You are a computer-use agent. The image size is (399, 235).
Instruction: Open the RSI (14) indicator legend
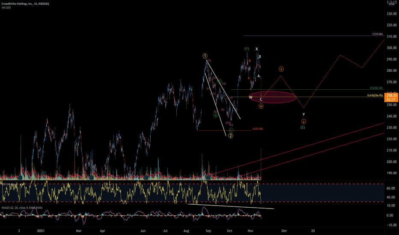coord(10,183)
